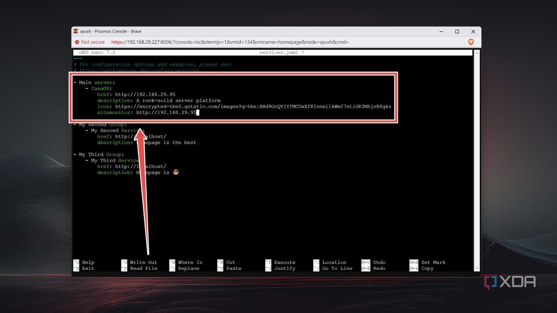Click the scrollbar down arrow in the console
The width and height of the screenshot is (557, 313).
tap(476, 267)
